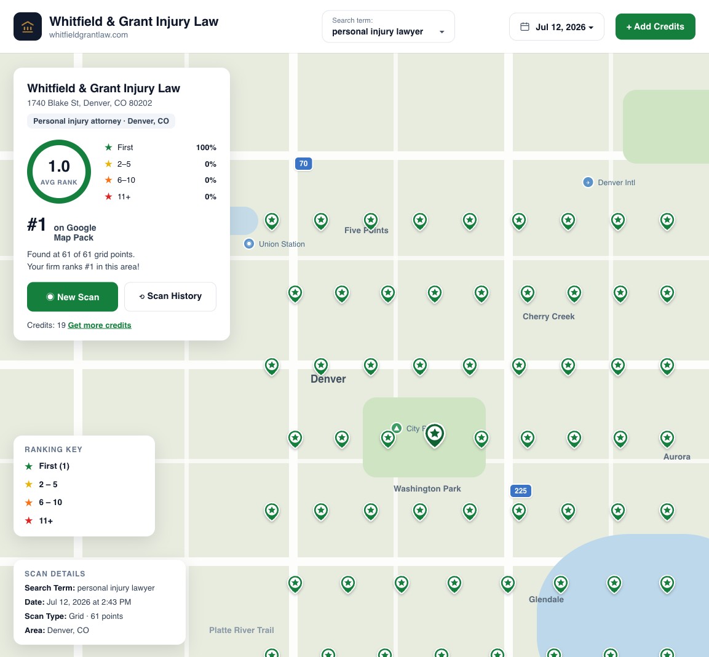Click the 'Found at 61 of 61 grid points' text
Viewport: 709px width, 657px height.
coord(81,254)
